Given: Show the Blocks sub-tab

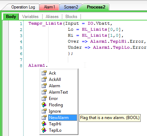Looking at the screenshot, I should 71,17.
